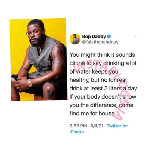Click the word iPhone under the timestamp
149x146 pixels.
pos(76,132)
